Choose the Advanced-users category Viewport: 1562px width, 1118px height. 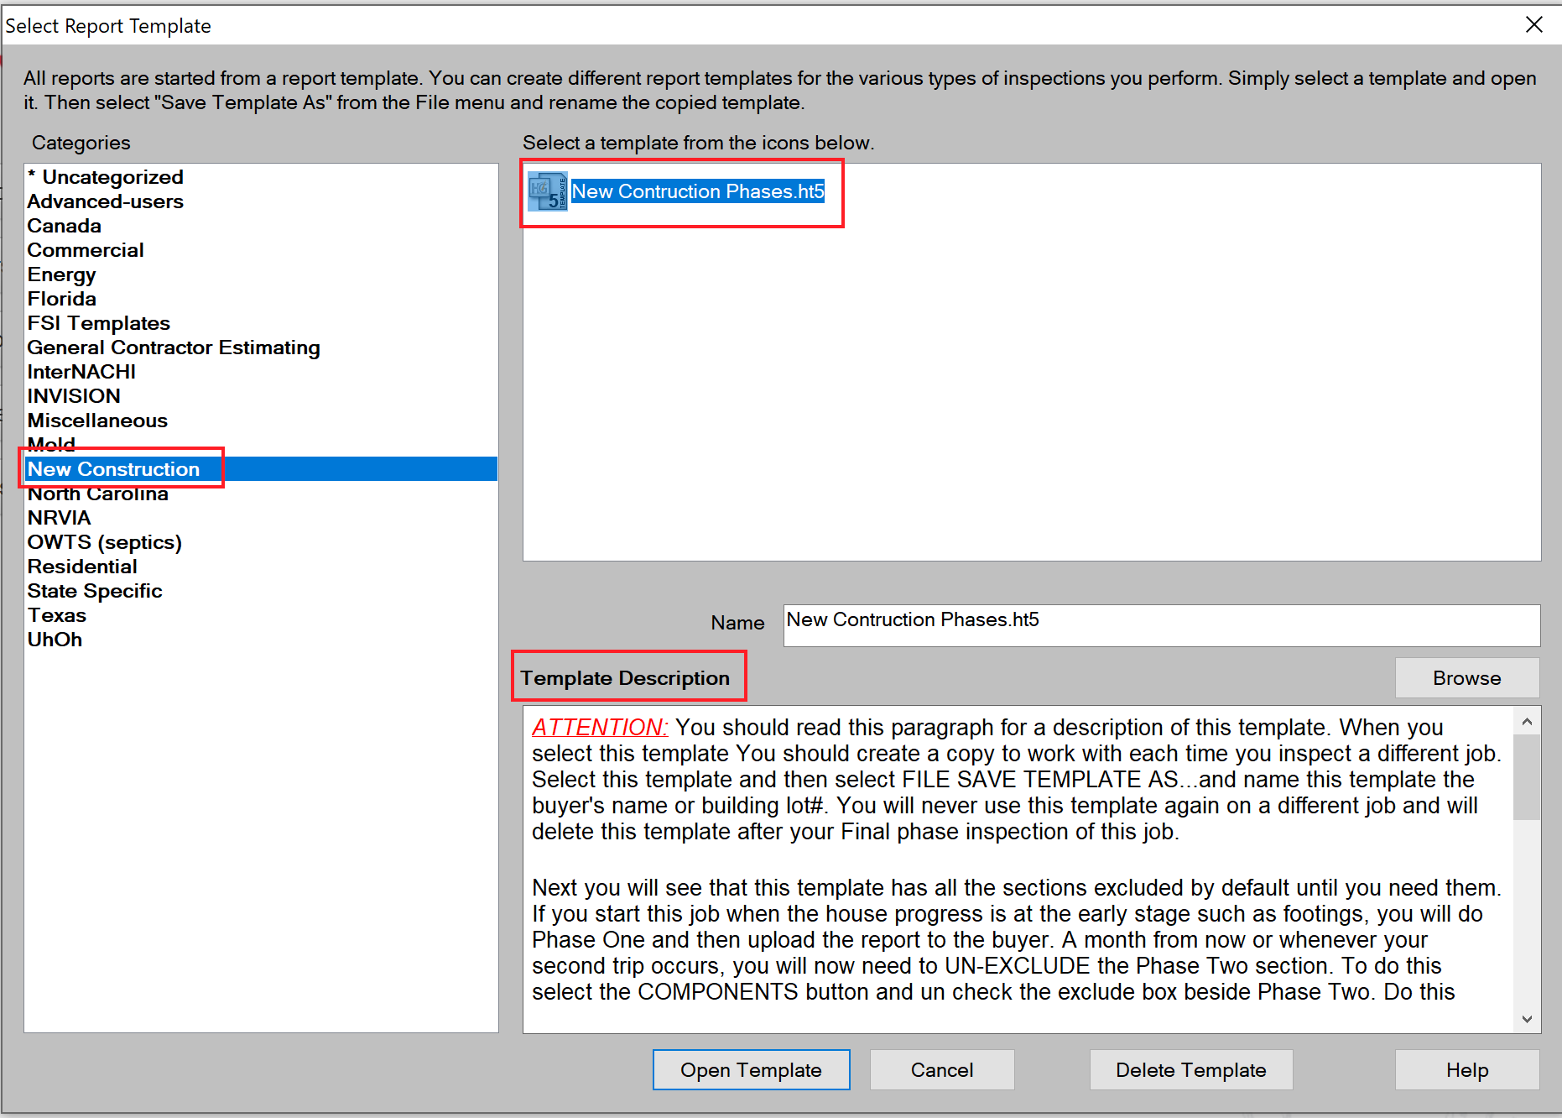coord(106,201)
